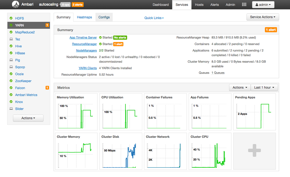Click the 2 alerts badge in header

coord(78,5)
